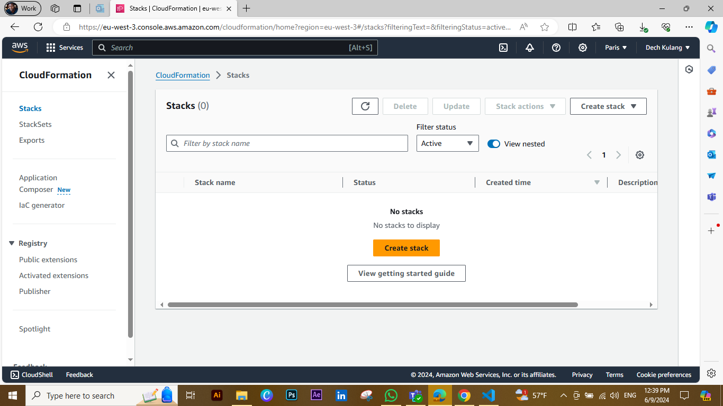Open Terms footer link
This screenshot has height=406, width=723.
click(x=614, y=375)
